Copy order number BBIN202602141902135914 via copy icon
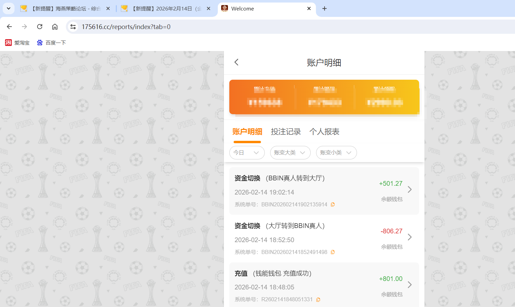This screenshot has height=307, width=515. click(333, 204)
